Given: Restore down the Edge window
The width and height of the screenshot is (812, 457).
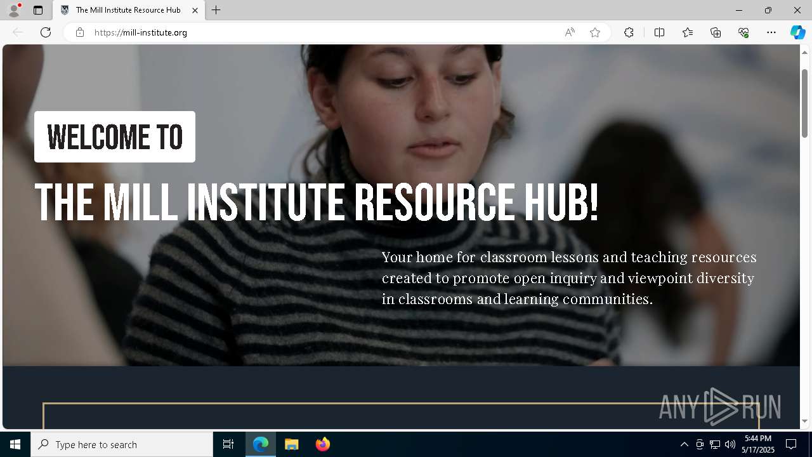Looking at the screenshot, I should (x=768, y=10).
